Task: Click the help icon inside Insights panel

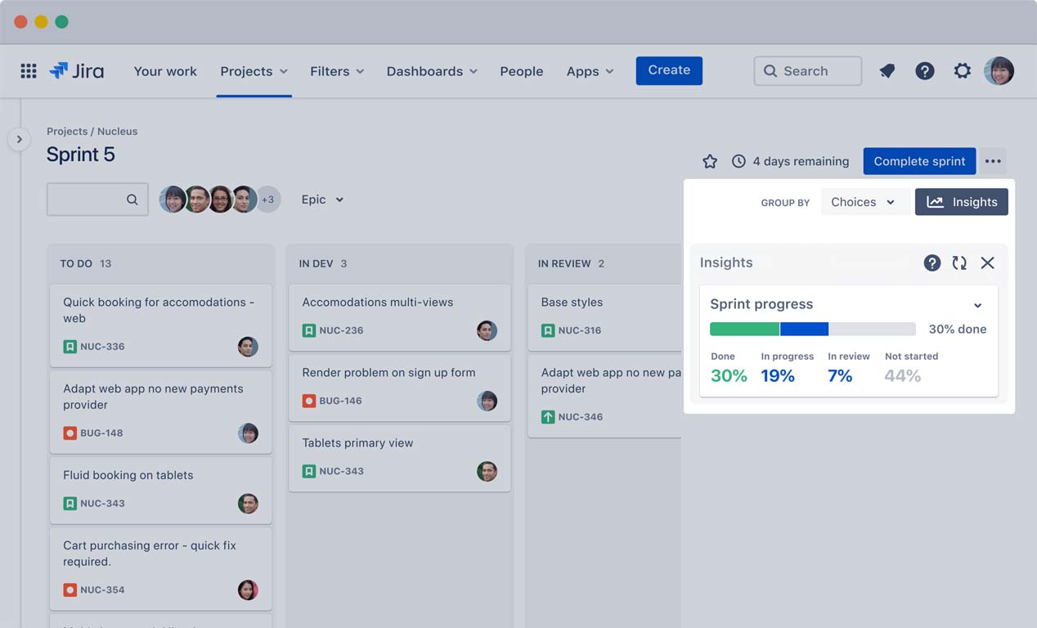Action: pos(932,262)
